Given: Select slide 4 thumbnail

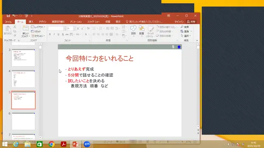Looking at the screenshot, I should (24, 79).
